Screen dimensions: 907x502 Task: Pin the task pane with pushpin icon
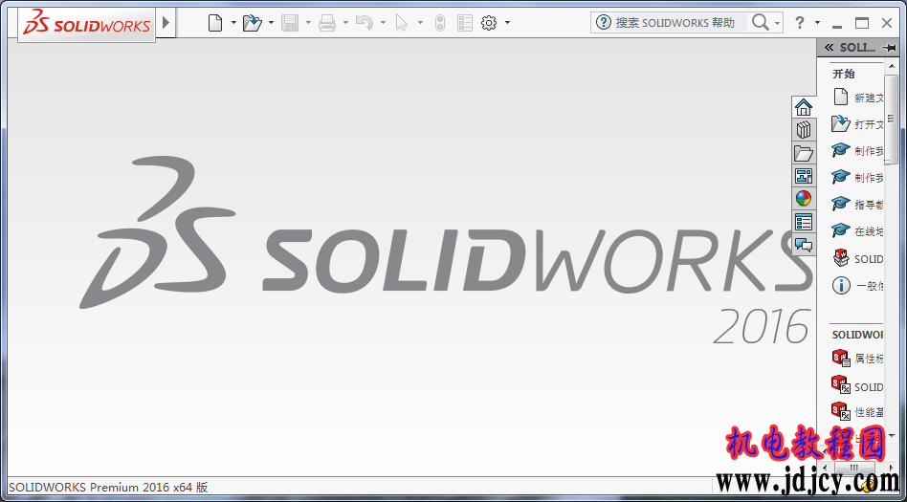pos(889,48)
